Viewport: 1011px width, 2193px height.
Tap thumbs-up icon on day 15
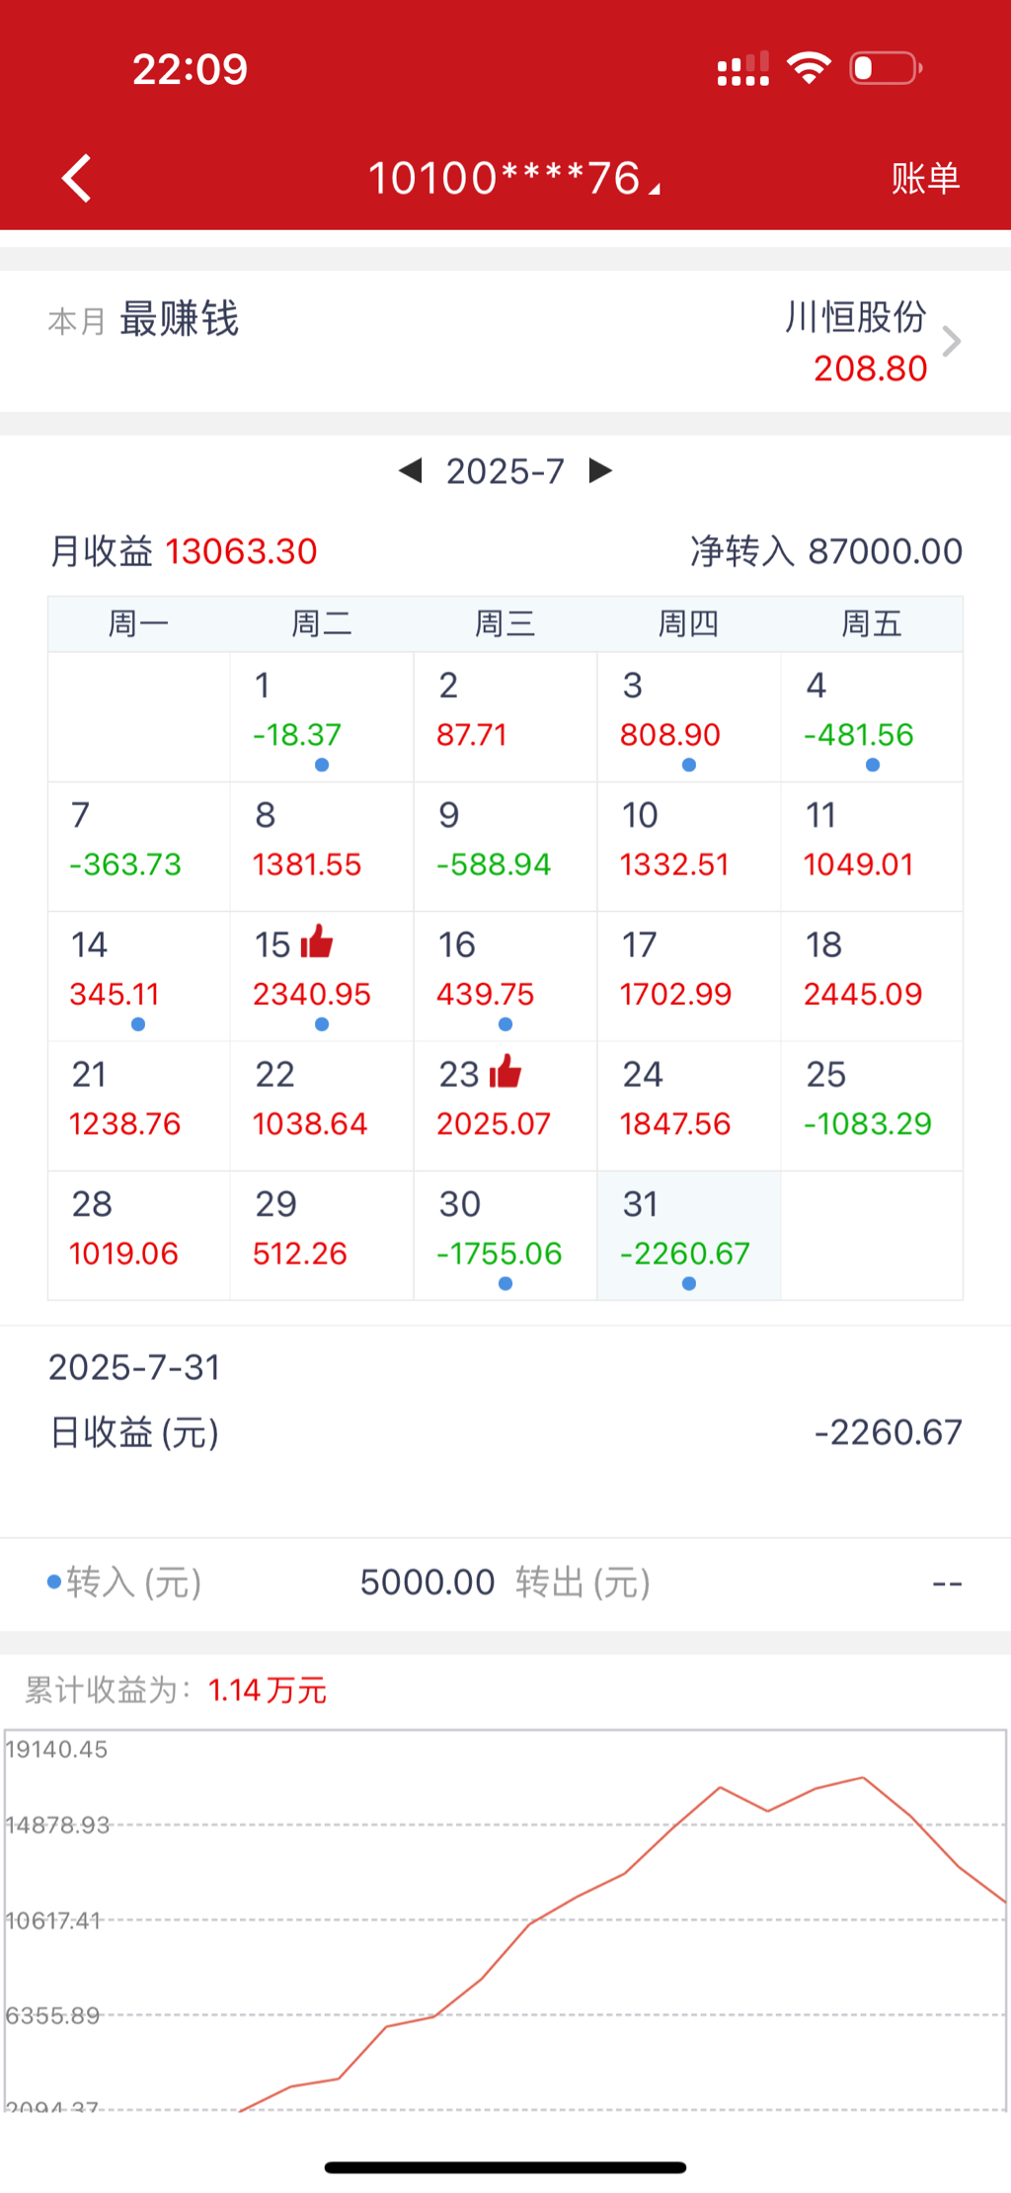(x=317, y=941)
